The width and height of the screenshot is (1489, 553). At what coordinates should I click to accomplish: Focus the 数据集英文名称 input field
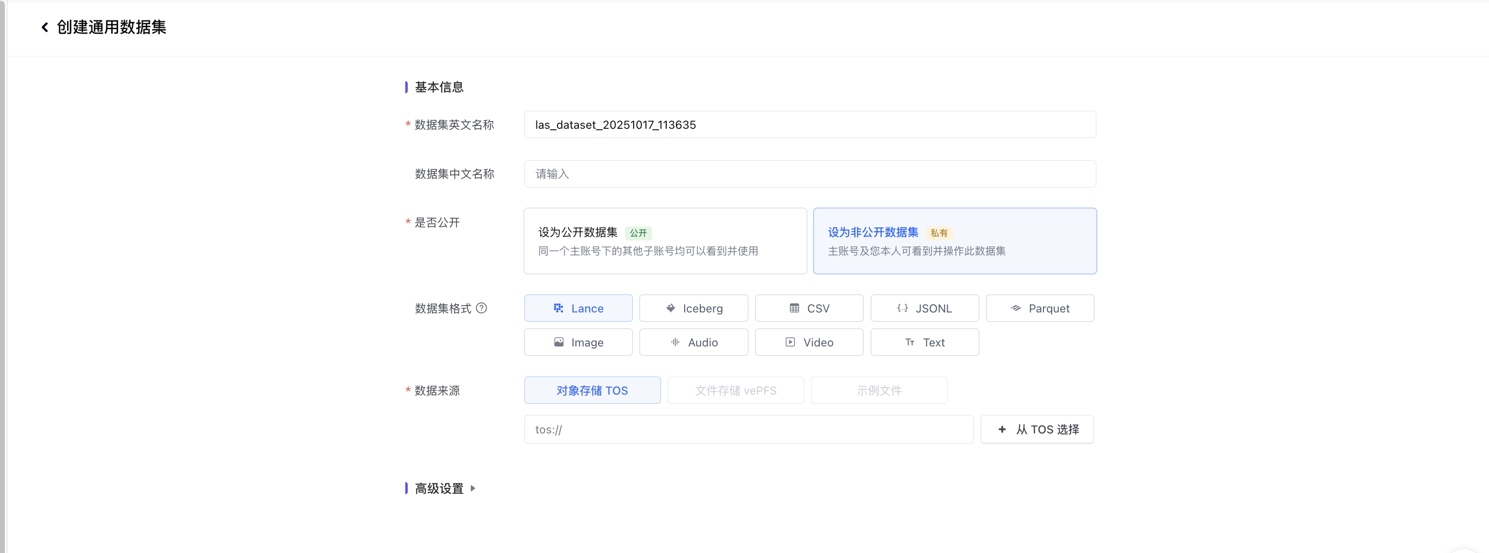[x=809, y=125]
